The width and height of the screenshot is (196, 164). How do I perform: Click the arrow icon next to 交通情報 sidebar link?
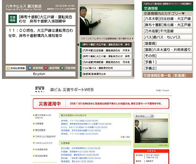click(34, 123)
